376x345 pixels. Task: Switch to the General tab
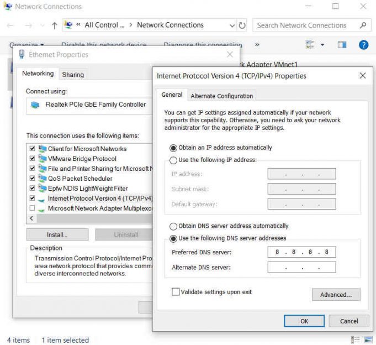point(172,95)
